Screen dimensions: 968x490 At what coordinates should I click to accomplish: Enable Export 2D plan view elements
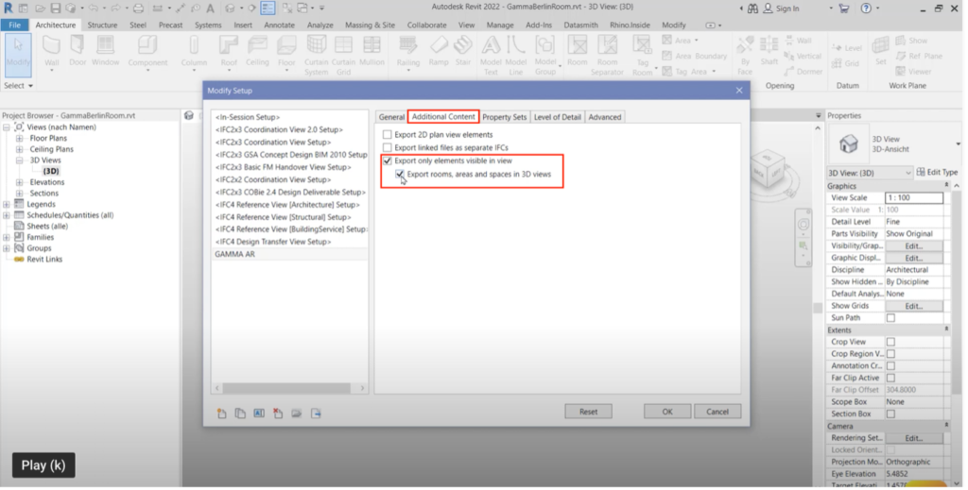pyautogui.click(x=387, y=134)
